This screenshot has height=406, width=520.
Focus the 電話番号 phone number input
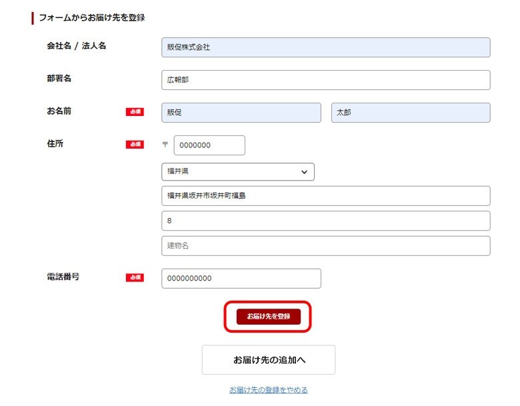241,279
